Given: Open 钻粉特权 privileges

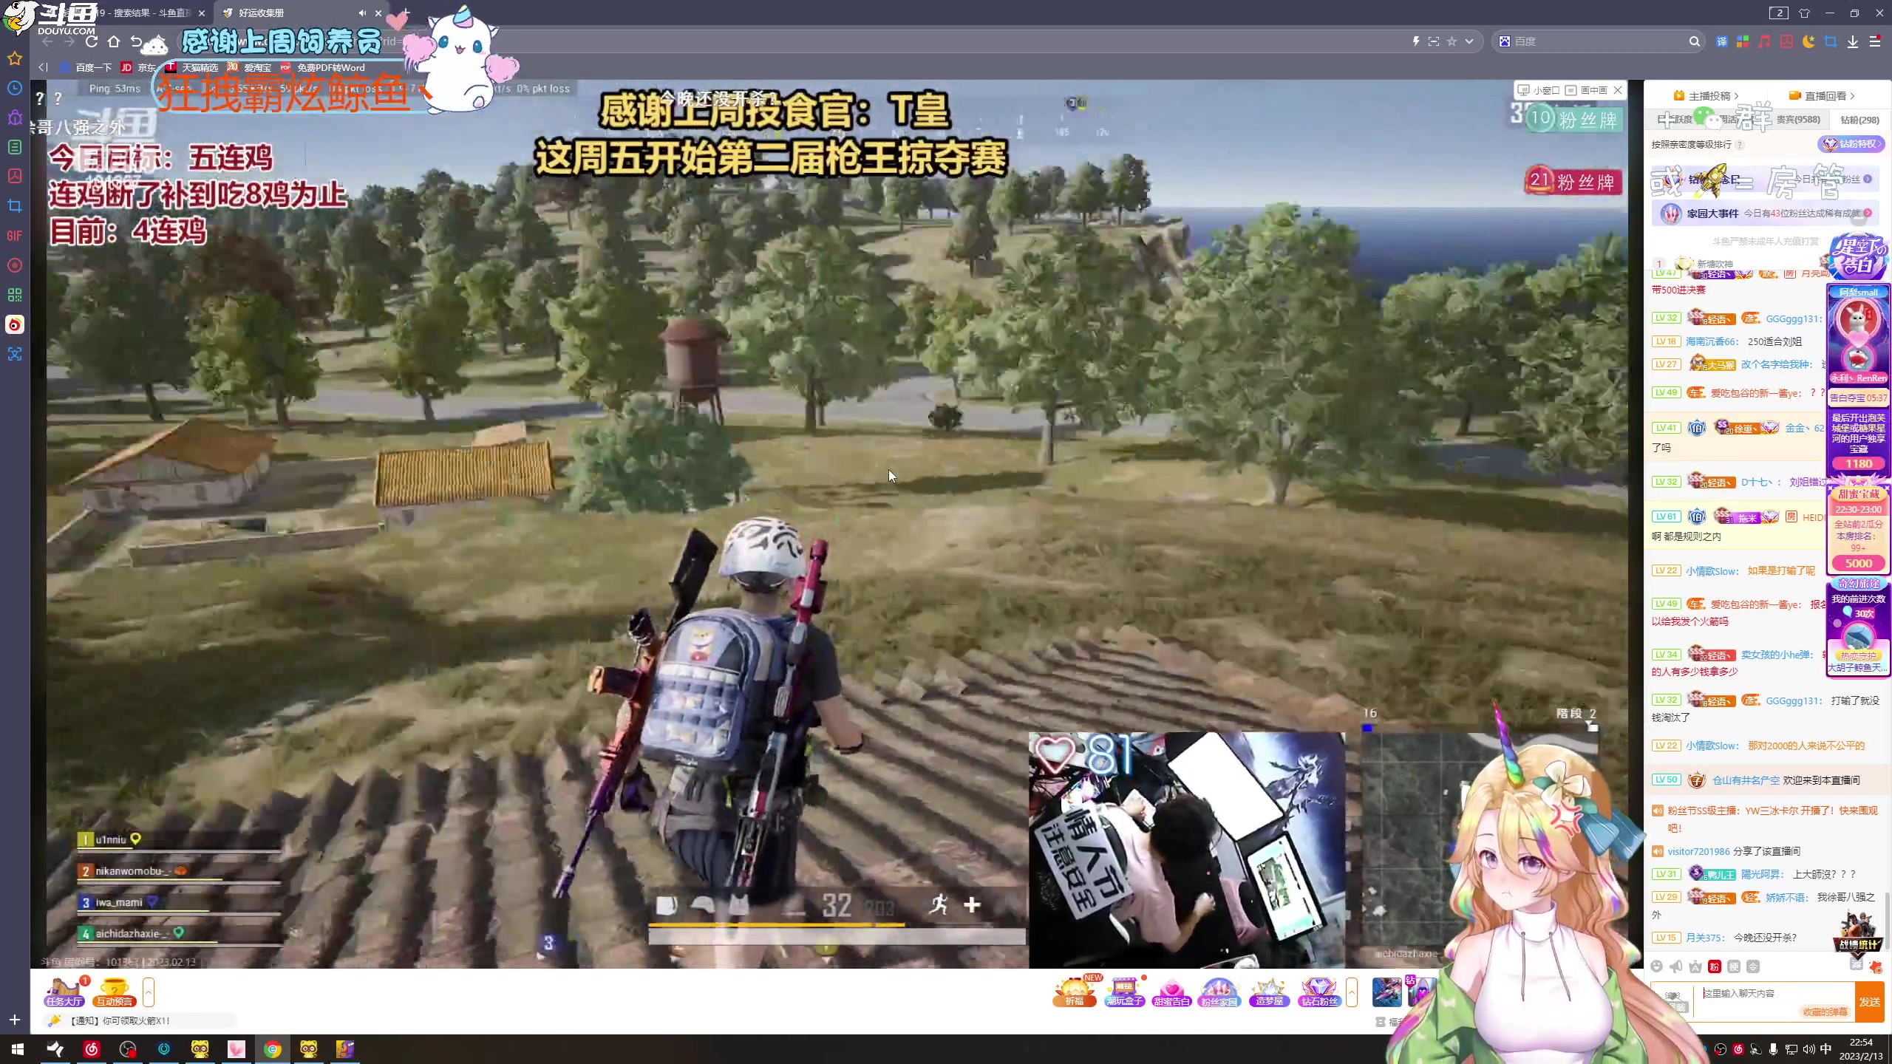Looking at the screenshot, I should pos(1851,144).
